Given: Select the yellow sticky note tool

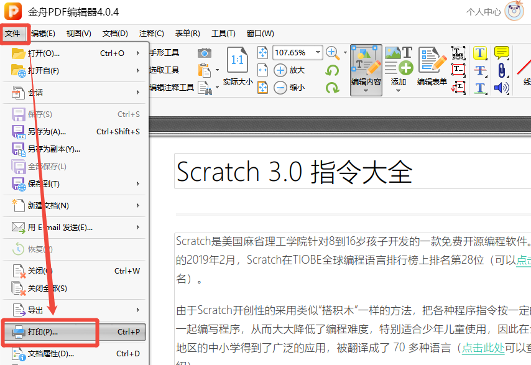Looking at the screenshot, I should pos(502,53).
